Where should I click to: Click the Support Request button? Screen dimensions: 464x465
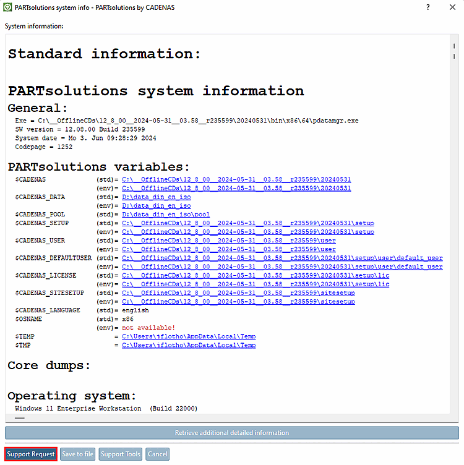pos(31,454)
